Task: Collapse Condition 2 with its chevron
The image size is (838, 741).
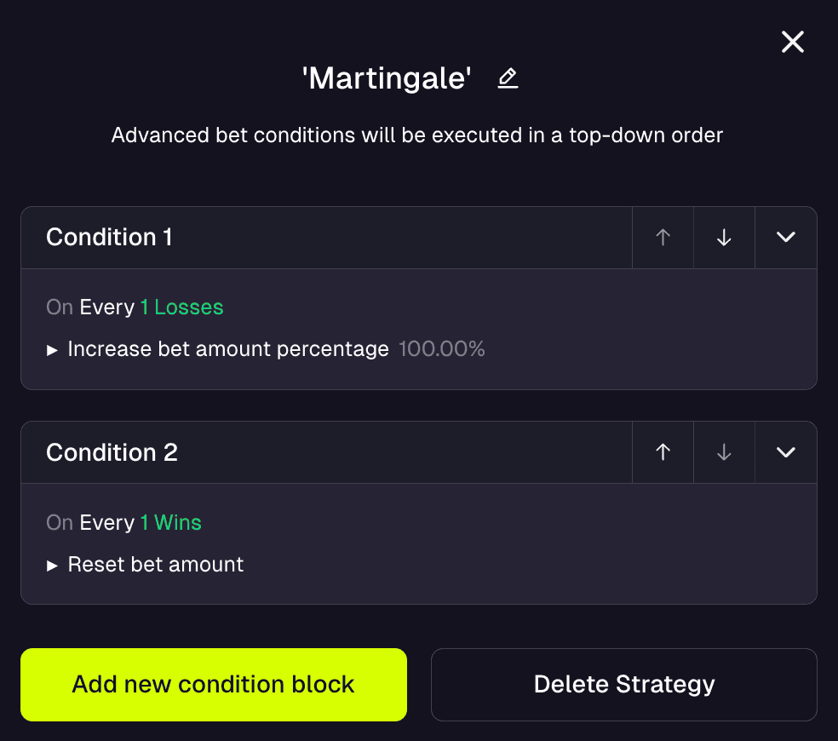Action: pyautogui.click(x=785, y=452)
